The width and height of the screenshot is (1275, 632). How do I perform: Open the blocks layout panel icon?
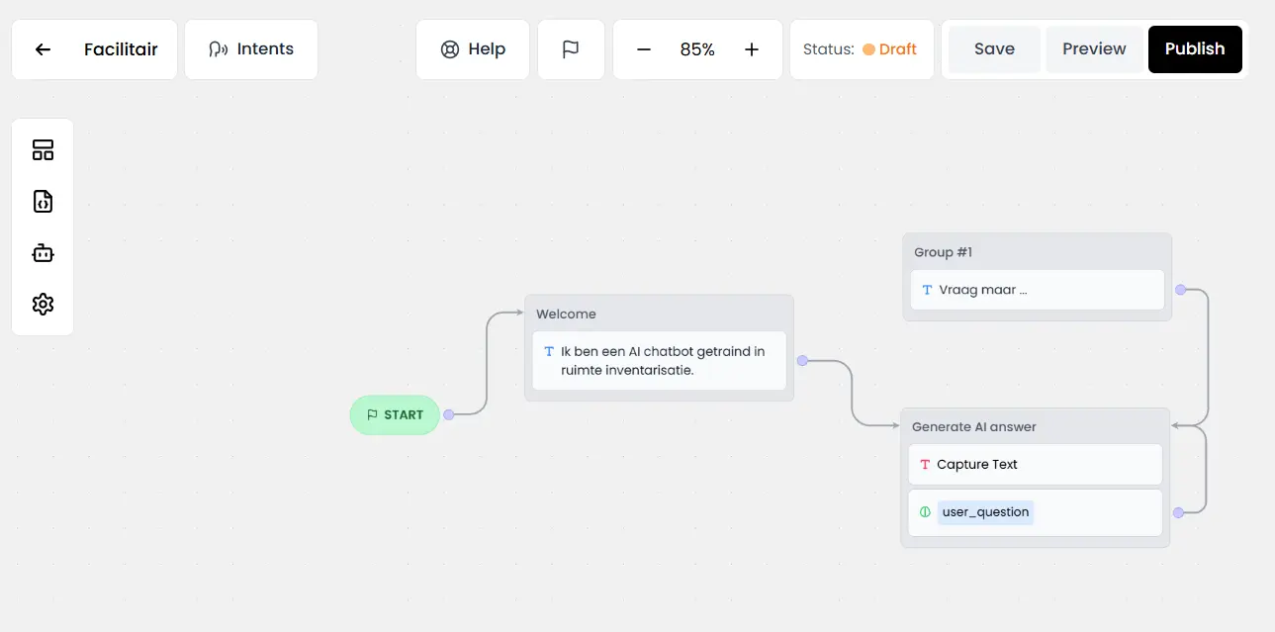pos(43,150)
